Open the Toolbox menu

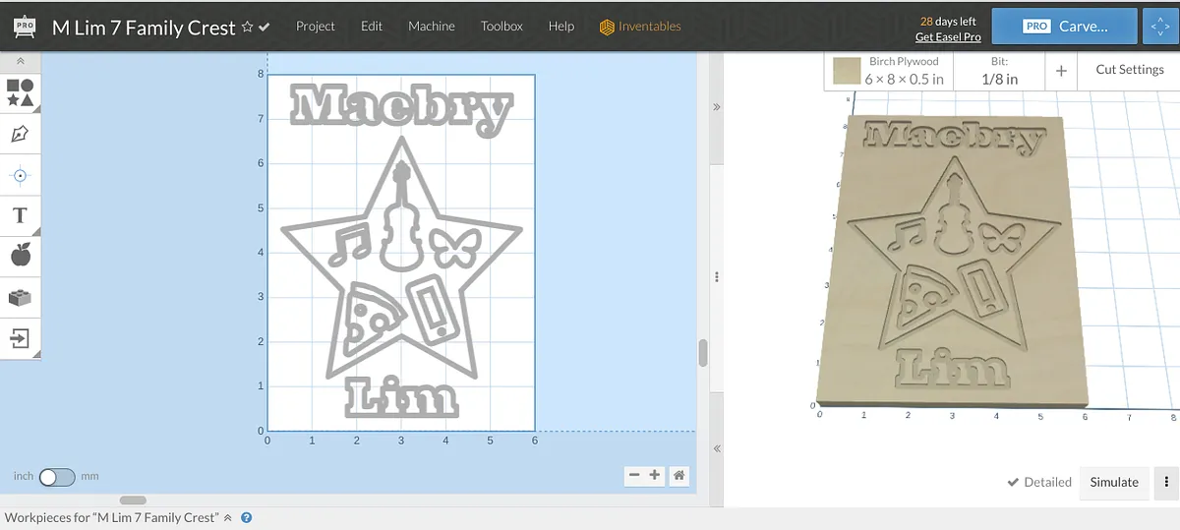(x=501, y=27)
